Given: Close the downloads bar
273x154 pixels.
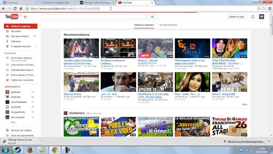Looking at the screenshot, I should (x=269, y=141).
